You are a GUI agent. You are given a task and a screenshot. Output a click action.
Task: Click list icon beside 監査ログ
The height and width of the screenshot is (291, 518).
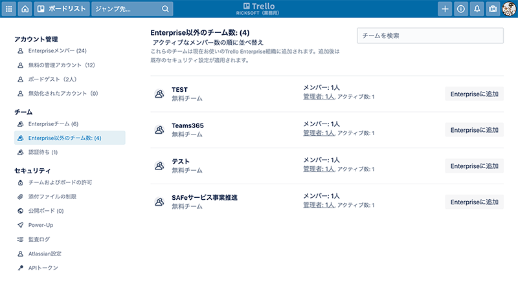point(21,239)
